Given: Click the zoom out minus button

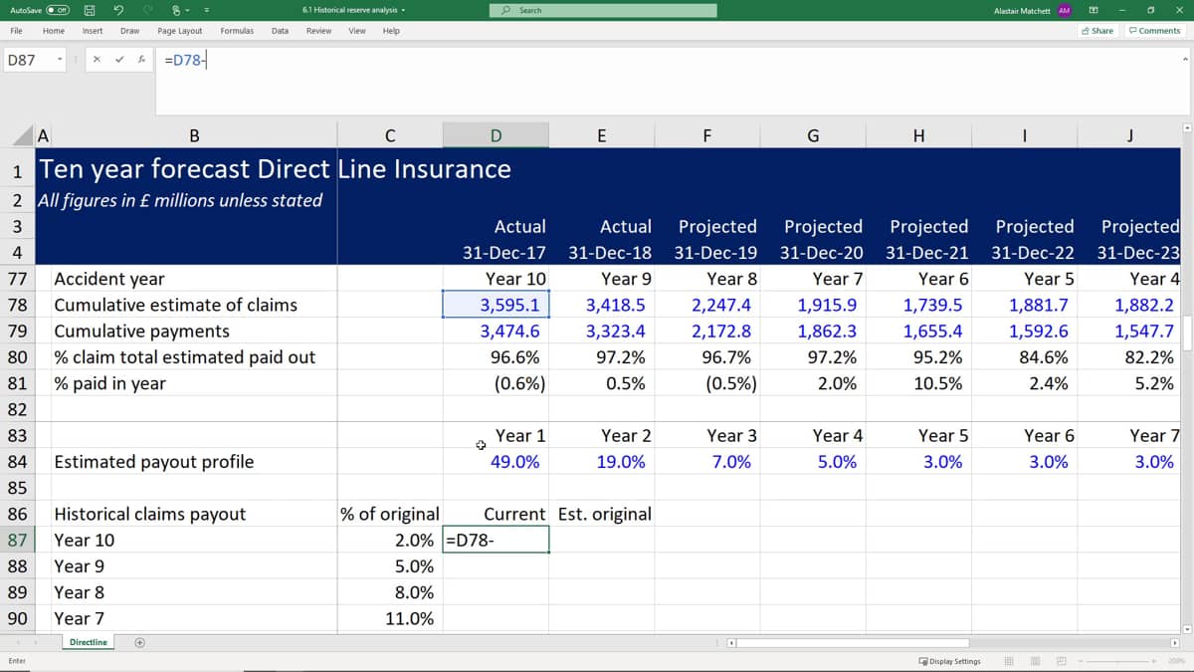Looking at the screenshot, I should 1080,661.
